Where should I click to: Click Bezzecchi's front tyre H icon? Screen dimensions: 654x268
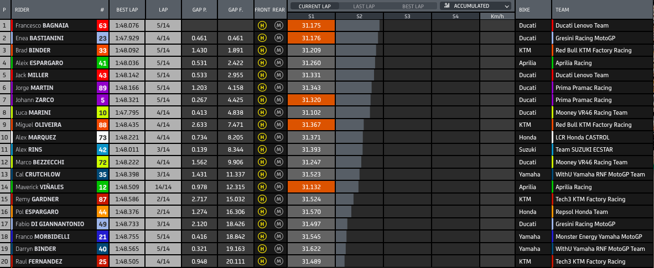point(262,162)
